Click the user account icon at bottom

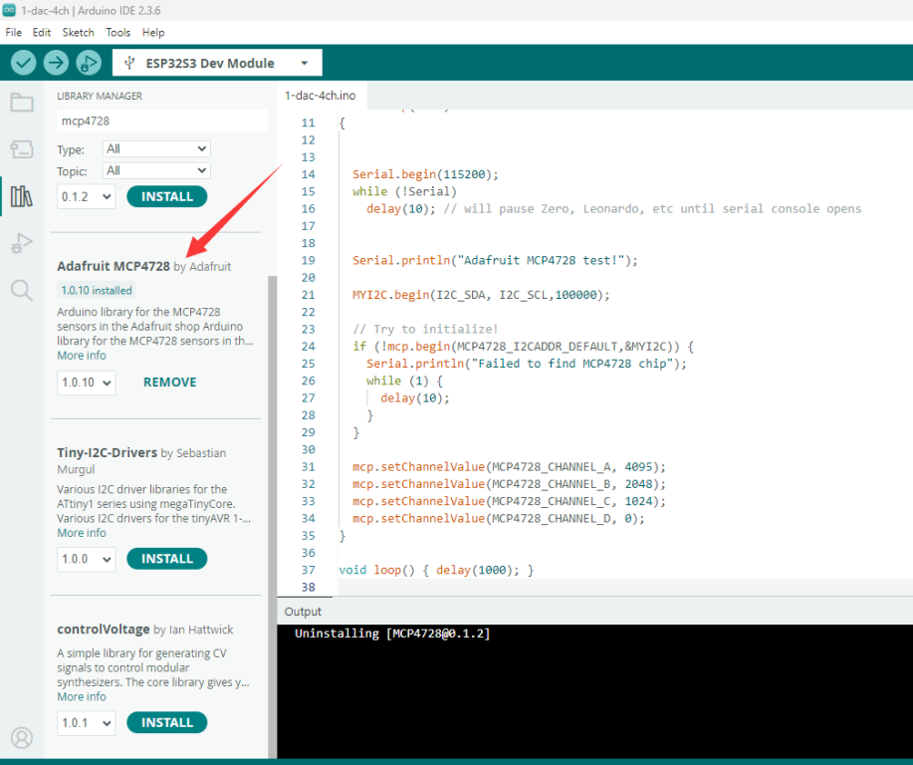tap(22, 738)
